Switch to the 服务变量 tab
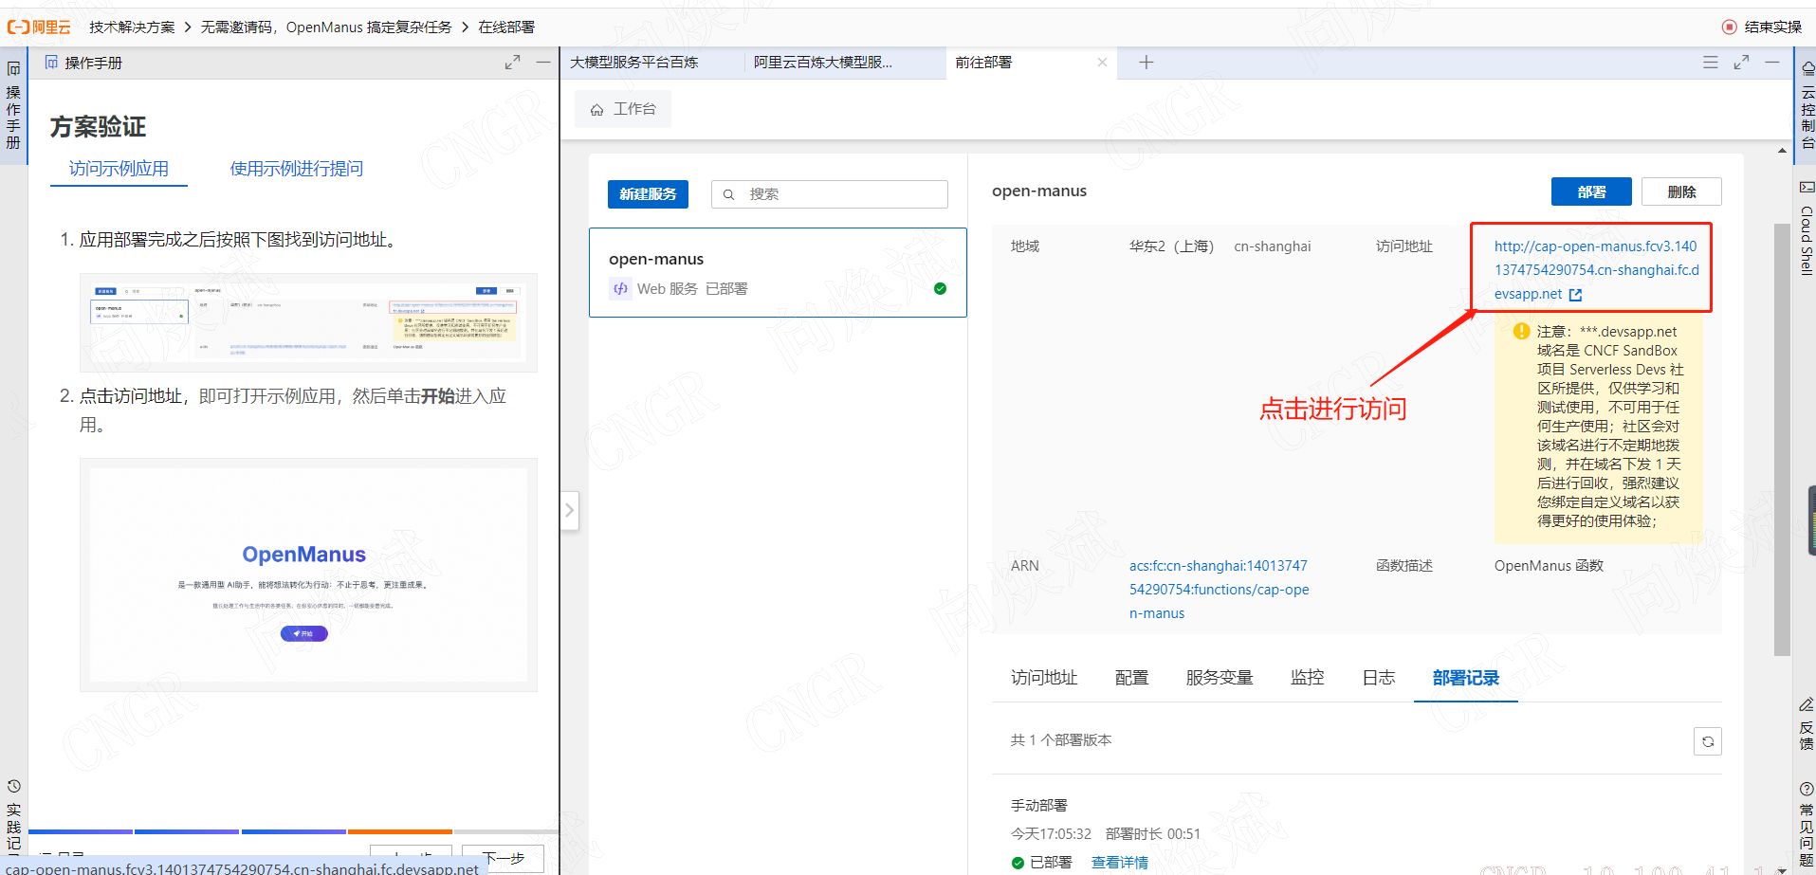The height and width of the screenshot is (875, 1816). (1220, 678)
